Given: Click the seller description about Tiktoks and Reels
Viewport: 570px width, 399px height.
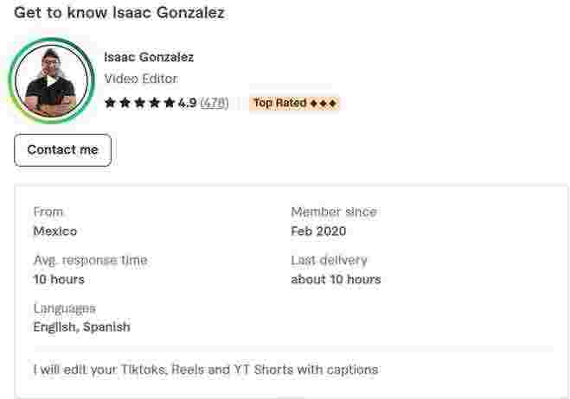Looking at the screenshot, I should coord(206,370).
